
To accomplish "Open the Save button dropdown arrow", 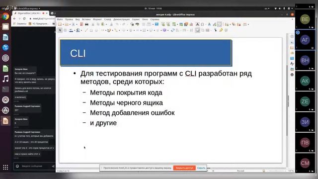I will click(77, 24).
